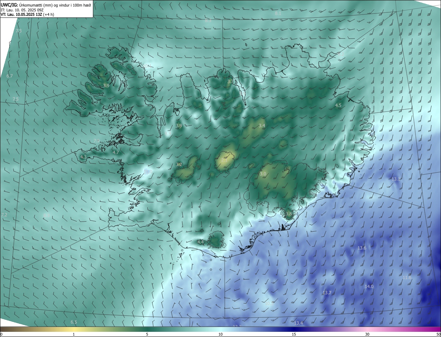Click the map value "6.7"
441x337 pixels.
click(10, 76)
